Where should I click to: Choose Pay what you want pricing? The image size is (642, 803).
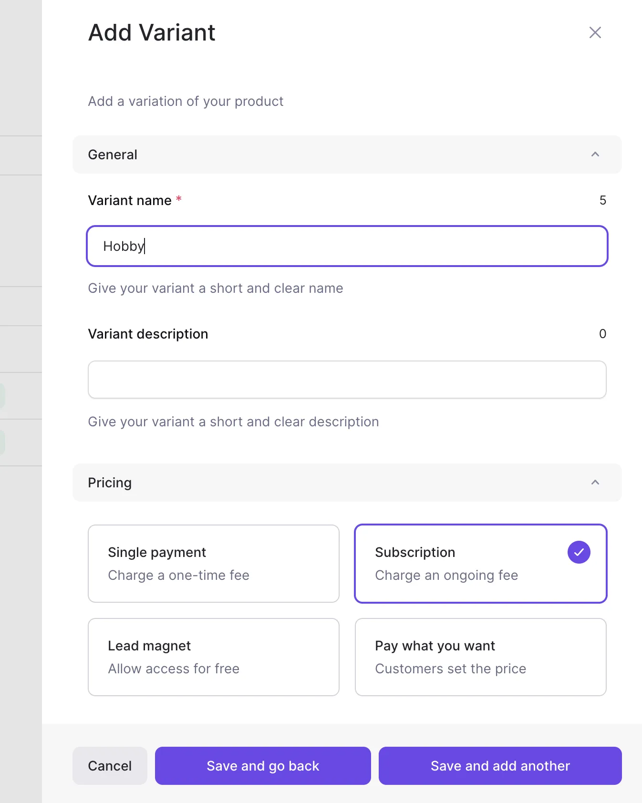point(480,657)
